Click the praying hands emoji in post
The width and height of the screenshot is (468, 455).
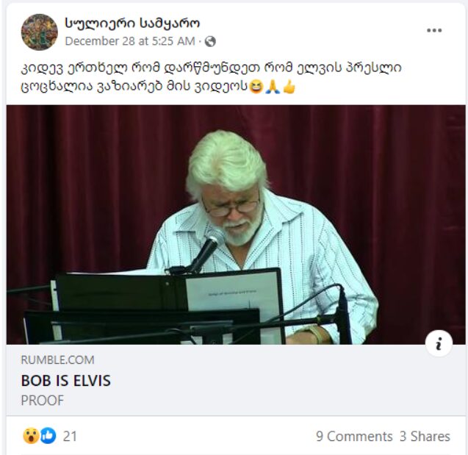(273, 87)
